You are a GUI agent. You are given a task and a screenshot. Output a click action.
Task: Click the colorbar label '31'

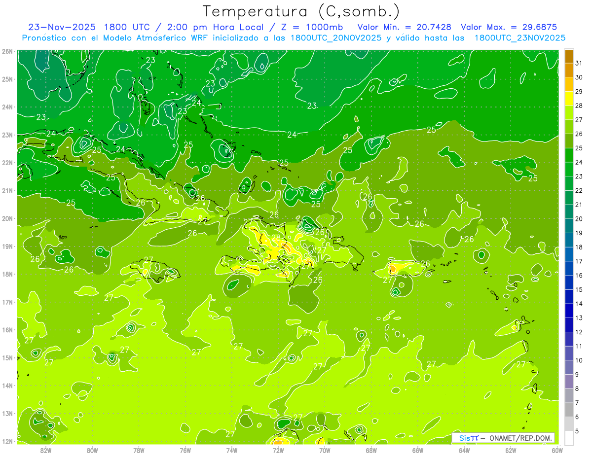[579, 63]
